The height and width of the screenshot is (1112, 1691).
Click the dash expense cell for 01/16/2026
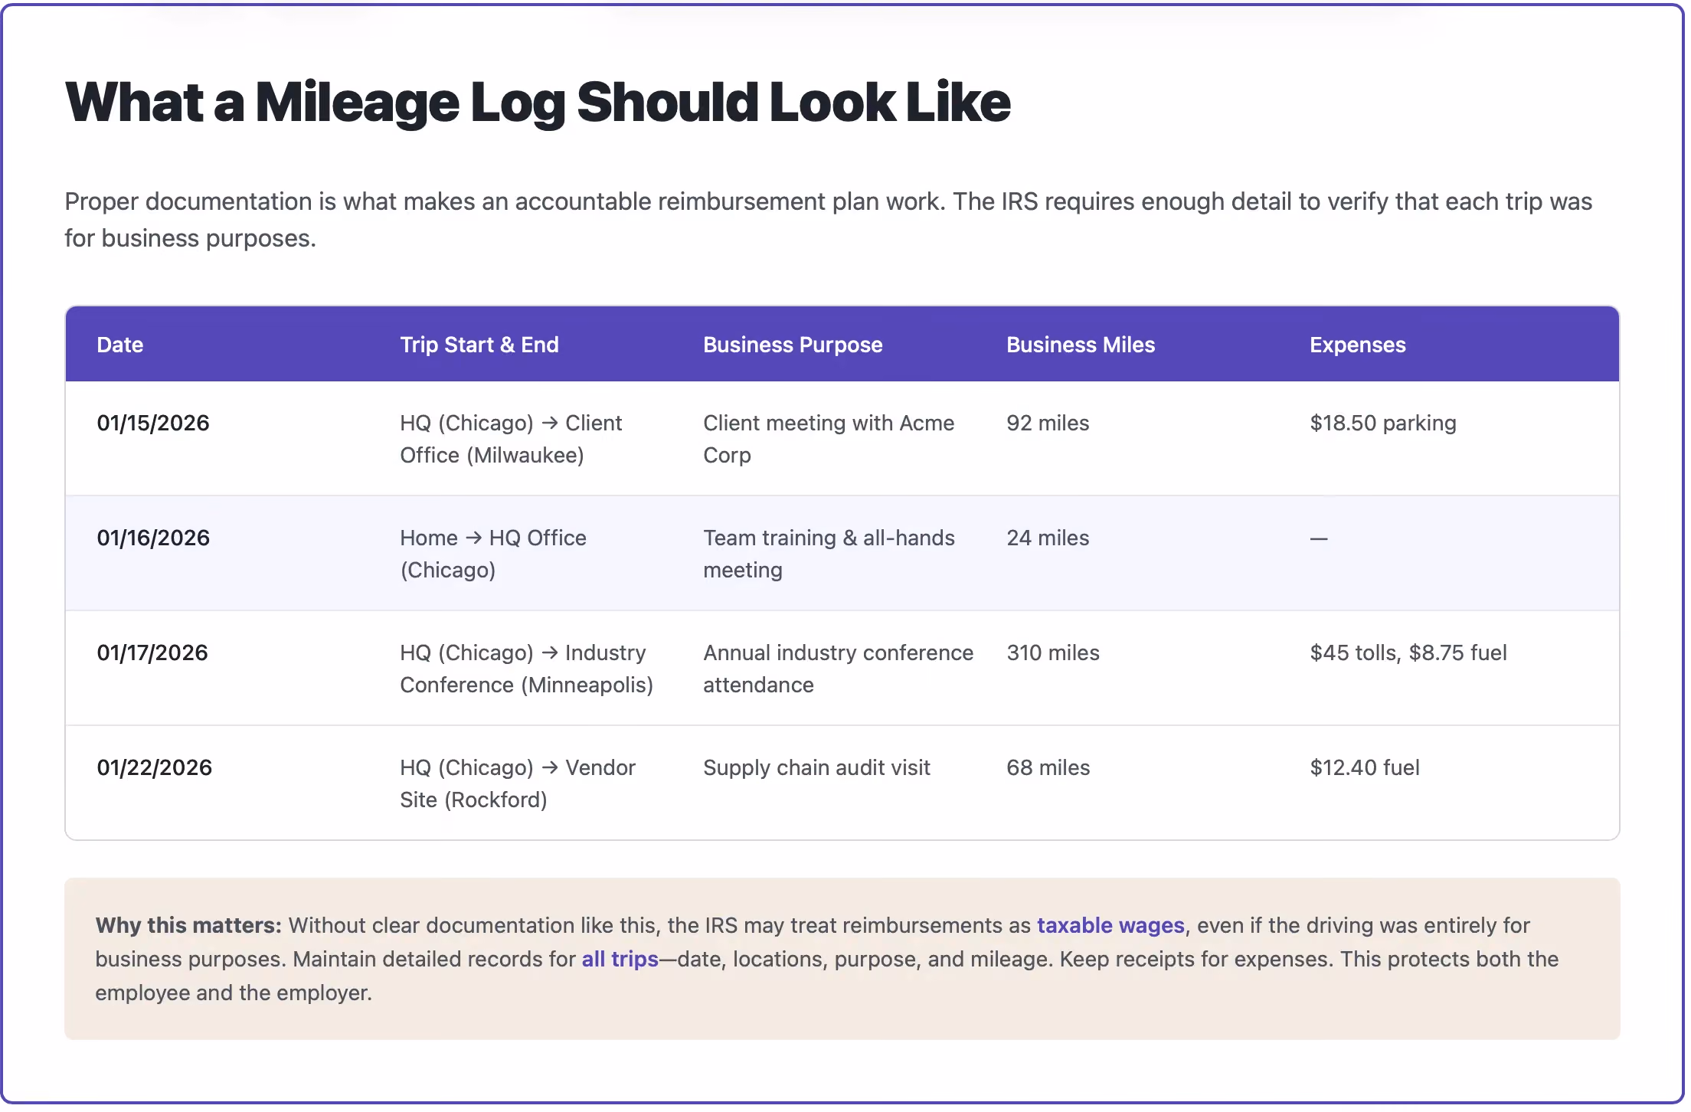1319,538
